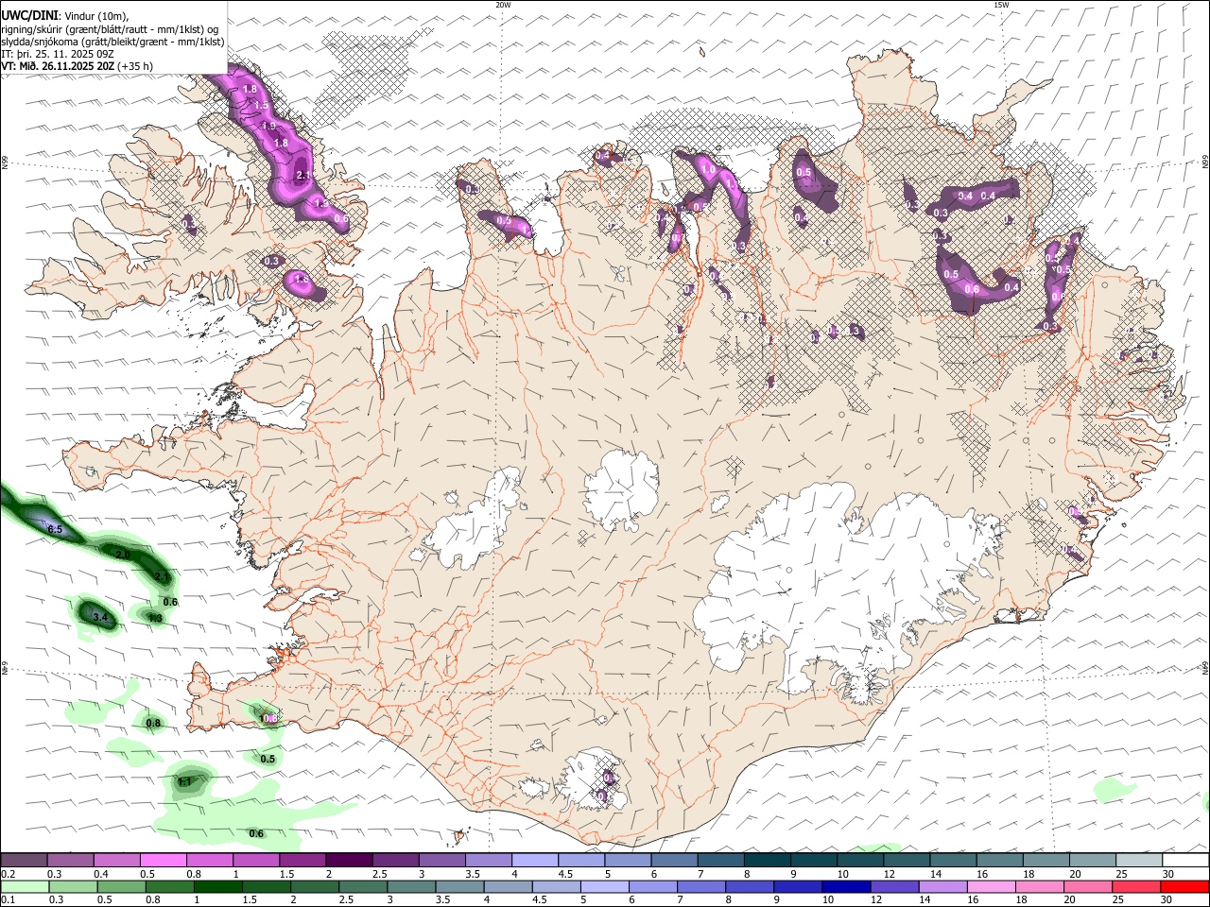Pick the navy blue swatch starting at 10 on the rain scale
Image resolution: width=1210 pixels, height=907 pixels.
point(846,886)
